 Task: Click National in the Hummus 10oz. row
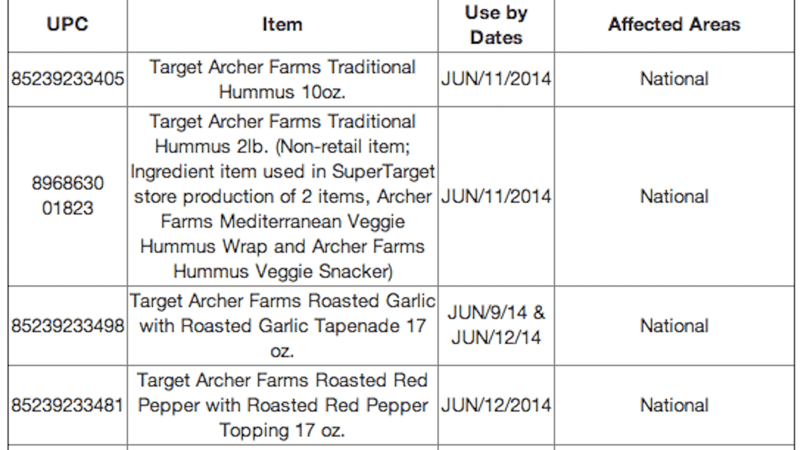[674, 79]
